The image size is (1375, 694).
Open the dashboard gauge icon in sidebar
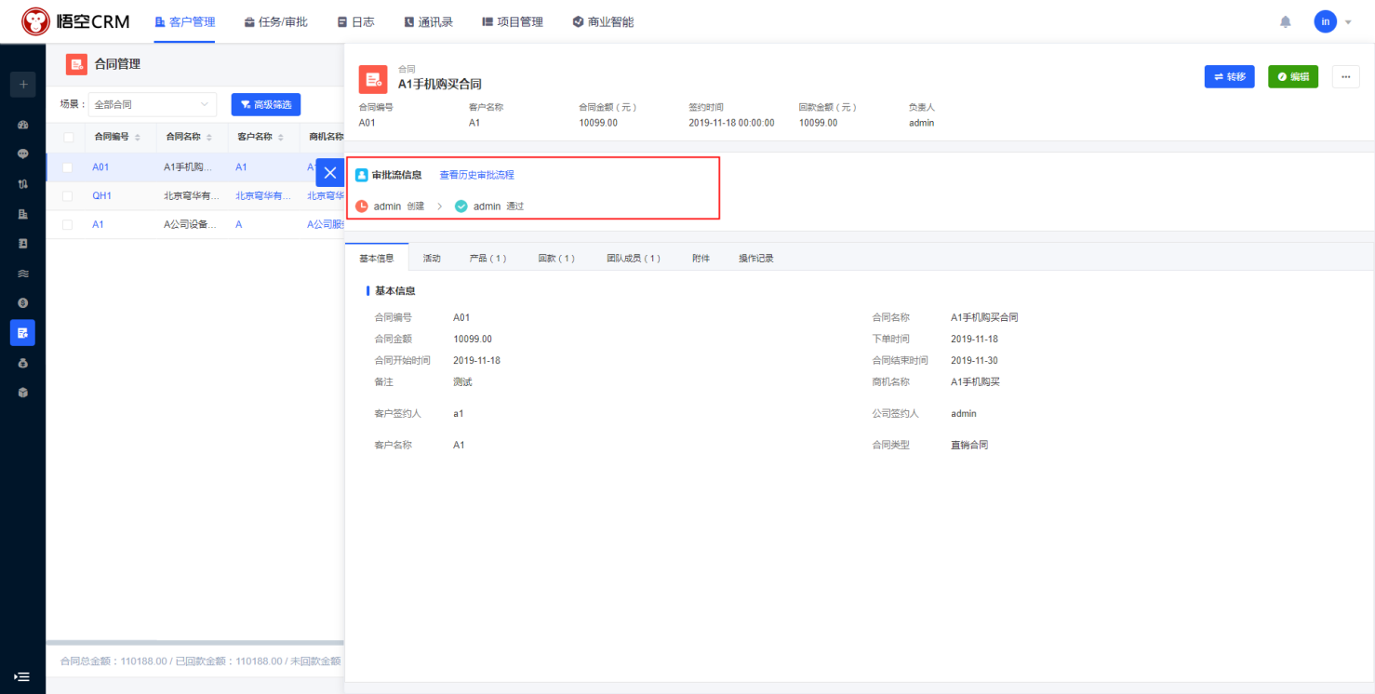(x=22, y=125)
